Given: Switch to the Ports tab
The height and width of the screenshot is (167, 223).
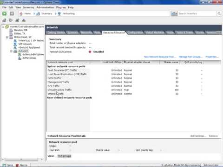Looking at the screenshot, I should (98, 32).
